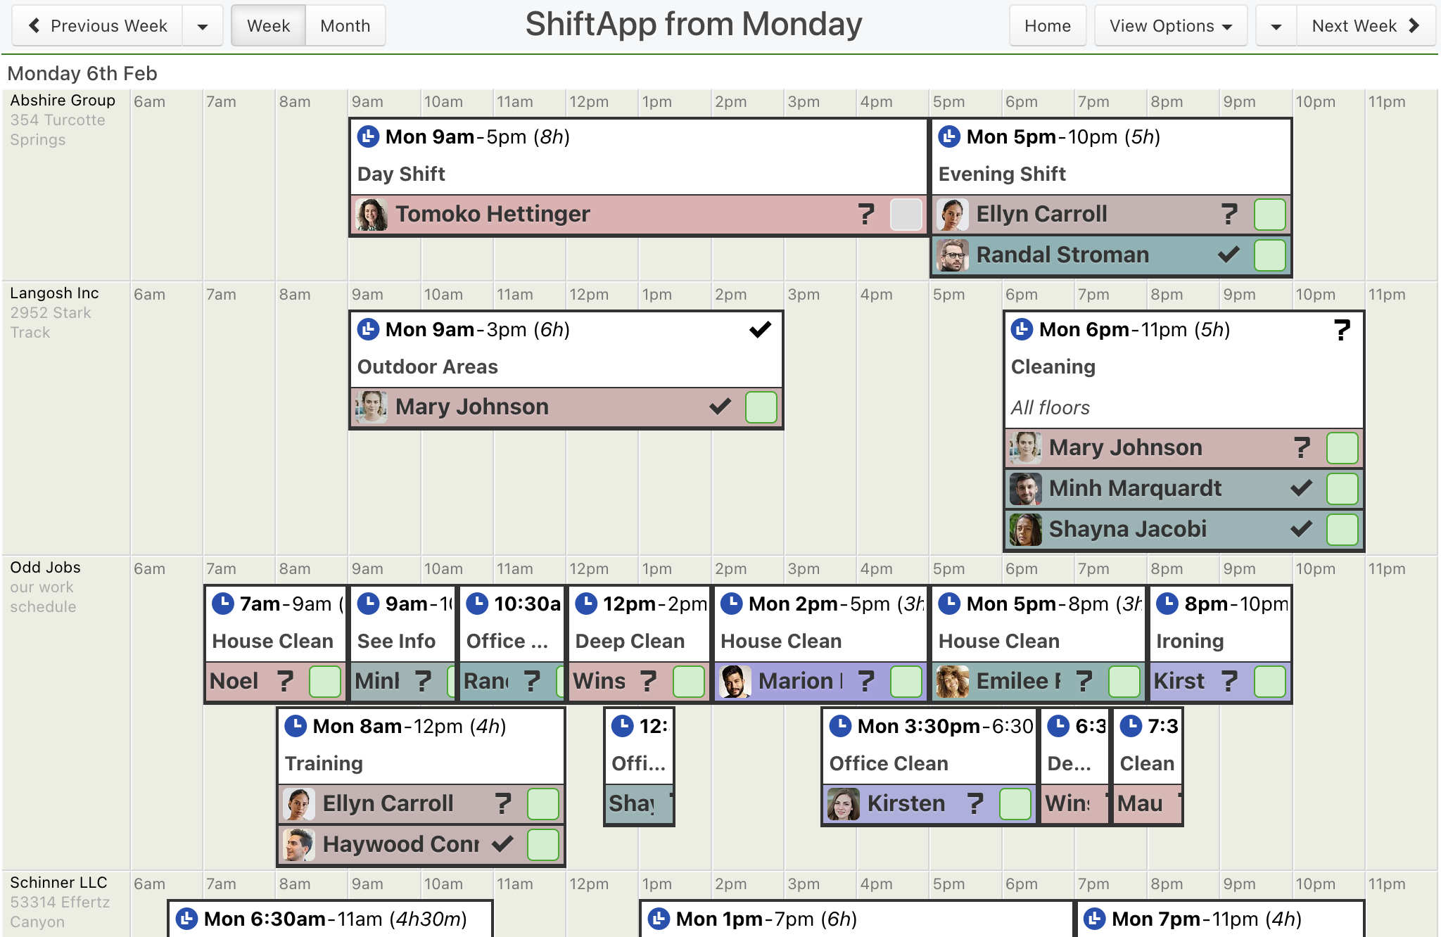Expand dropdown arrow beside Next Week
1441x937 pixels.
tap(1276, 26)
